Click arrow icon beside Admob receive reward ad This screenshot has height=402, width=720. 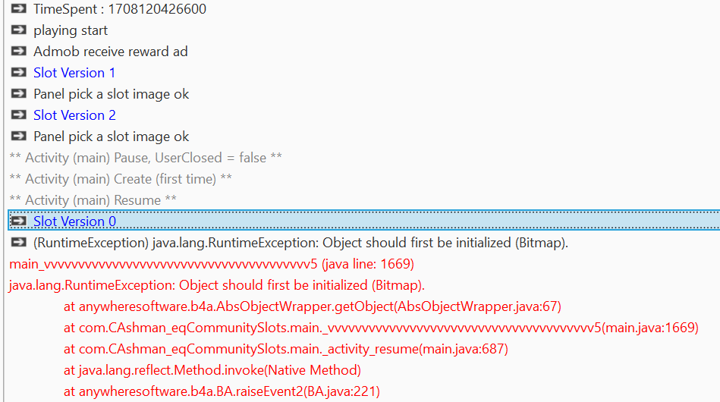click(19, 52)
